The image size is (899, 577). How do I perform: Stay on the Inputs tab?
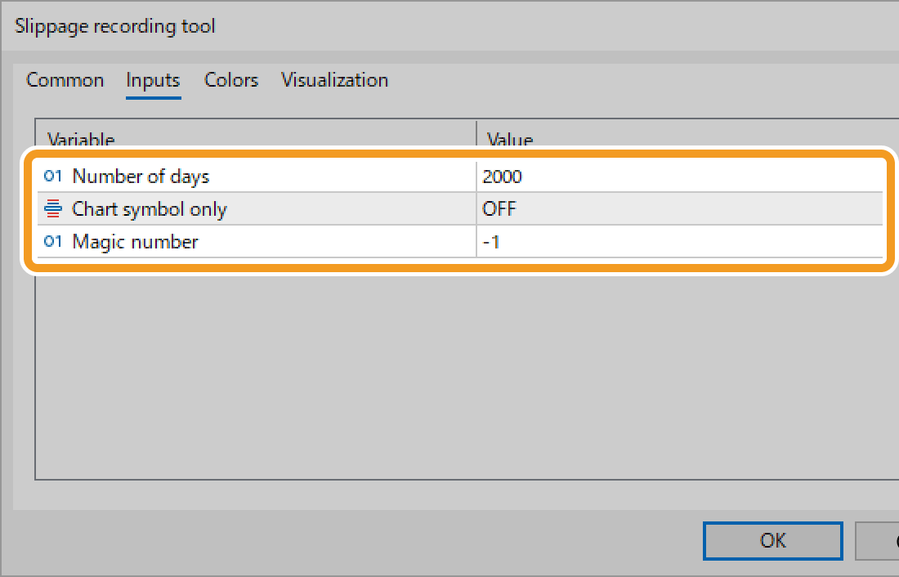tap(153, 80)
